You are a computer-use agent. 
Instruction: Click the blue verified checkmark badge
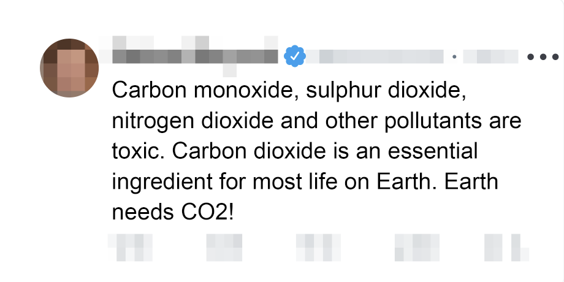point(295,56)
